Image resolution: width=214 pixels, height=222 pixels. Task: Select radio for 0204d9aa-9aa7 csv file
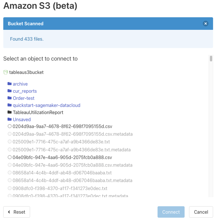click(10, 126)
